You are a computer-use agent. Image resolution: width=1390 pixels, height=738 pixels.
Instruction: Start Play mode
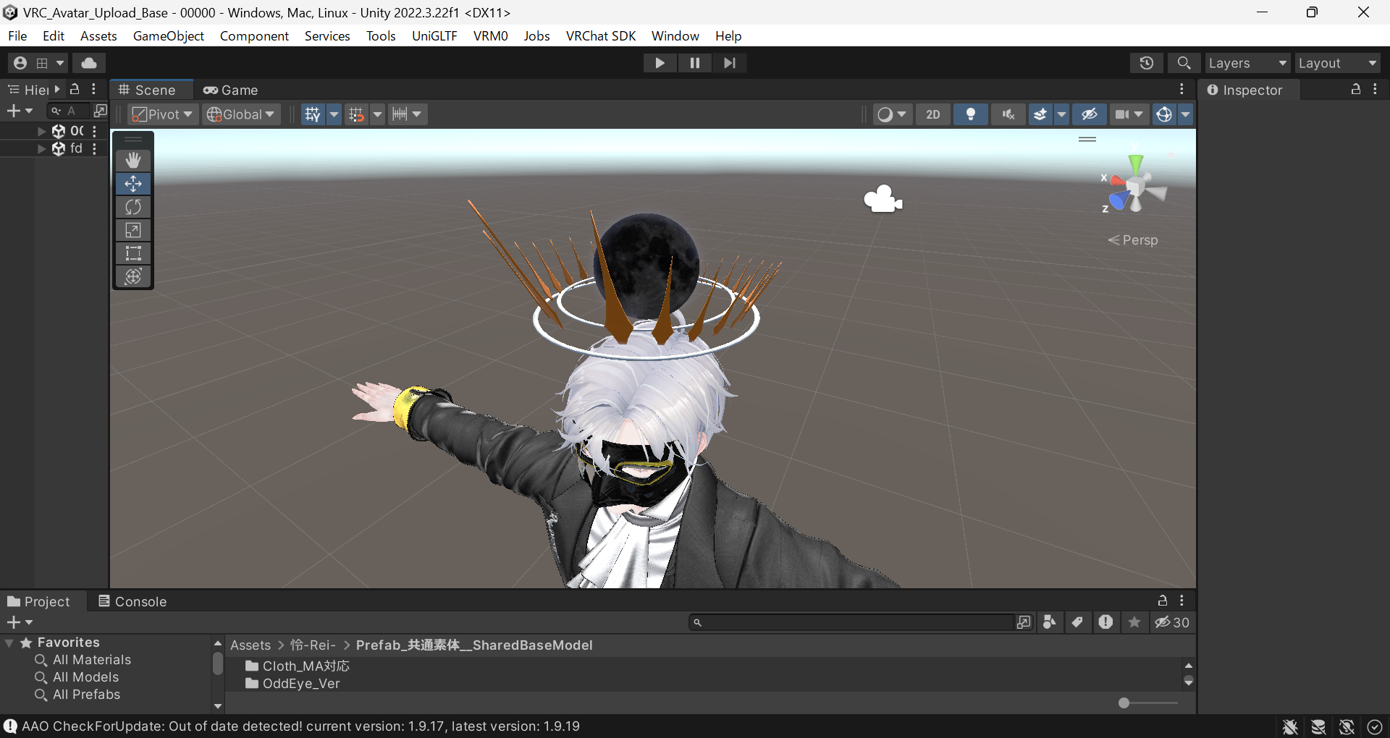click(660, 63)
